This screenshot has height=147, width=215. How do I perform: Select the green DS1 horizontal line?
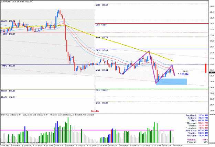152,89
